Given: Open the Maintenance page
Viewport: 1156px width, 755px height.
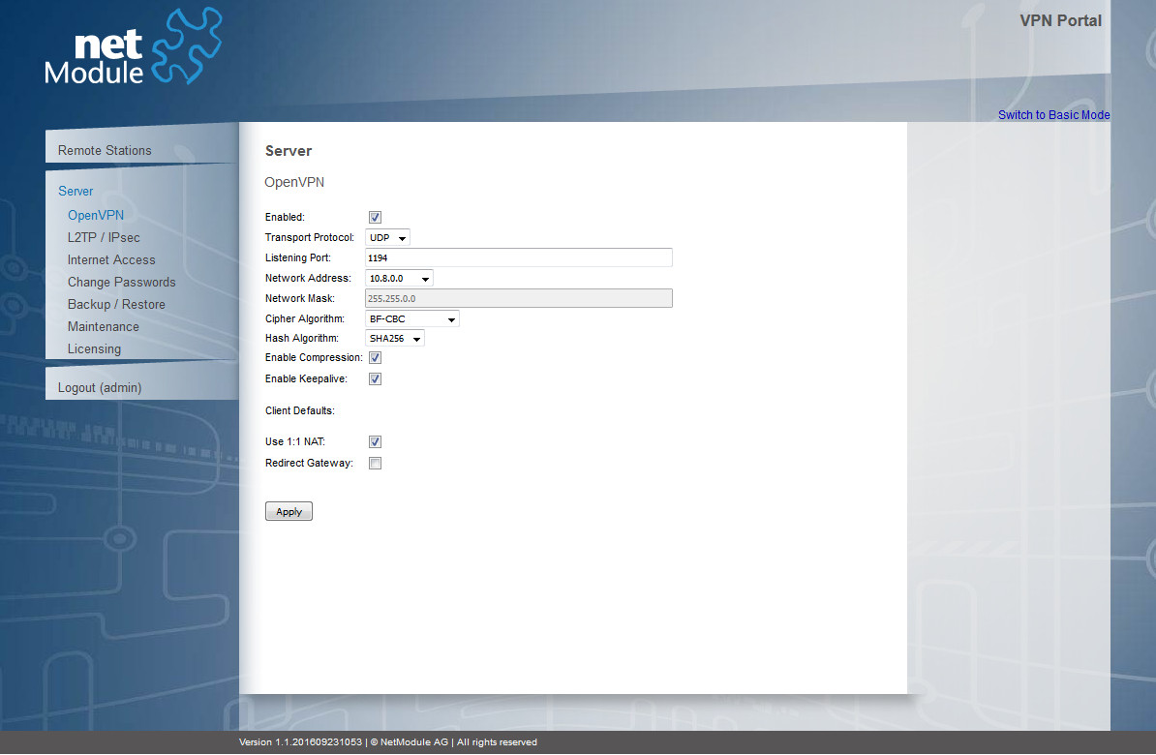Looking at the screenshot, I should coord(104,326).
